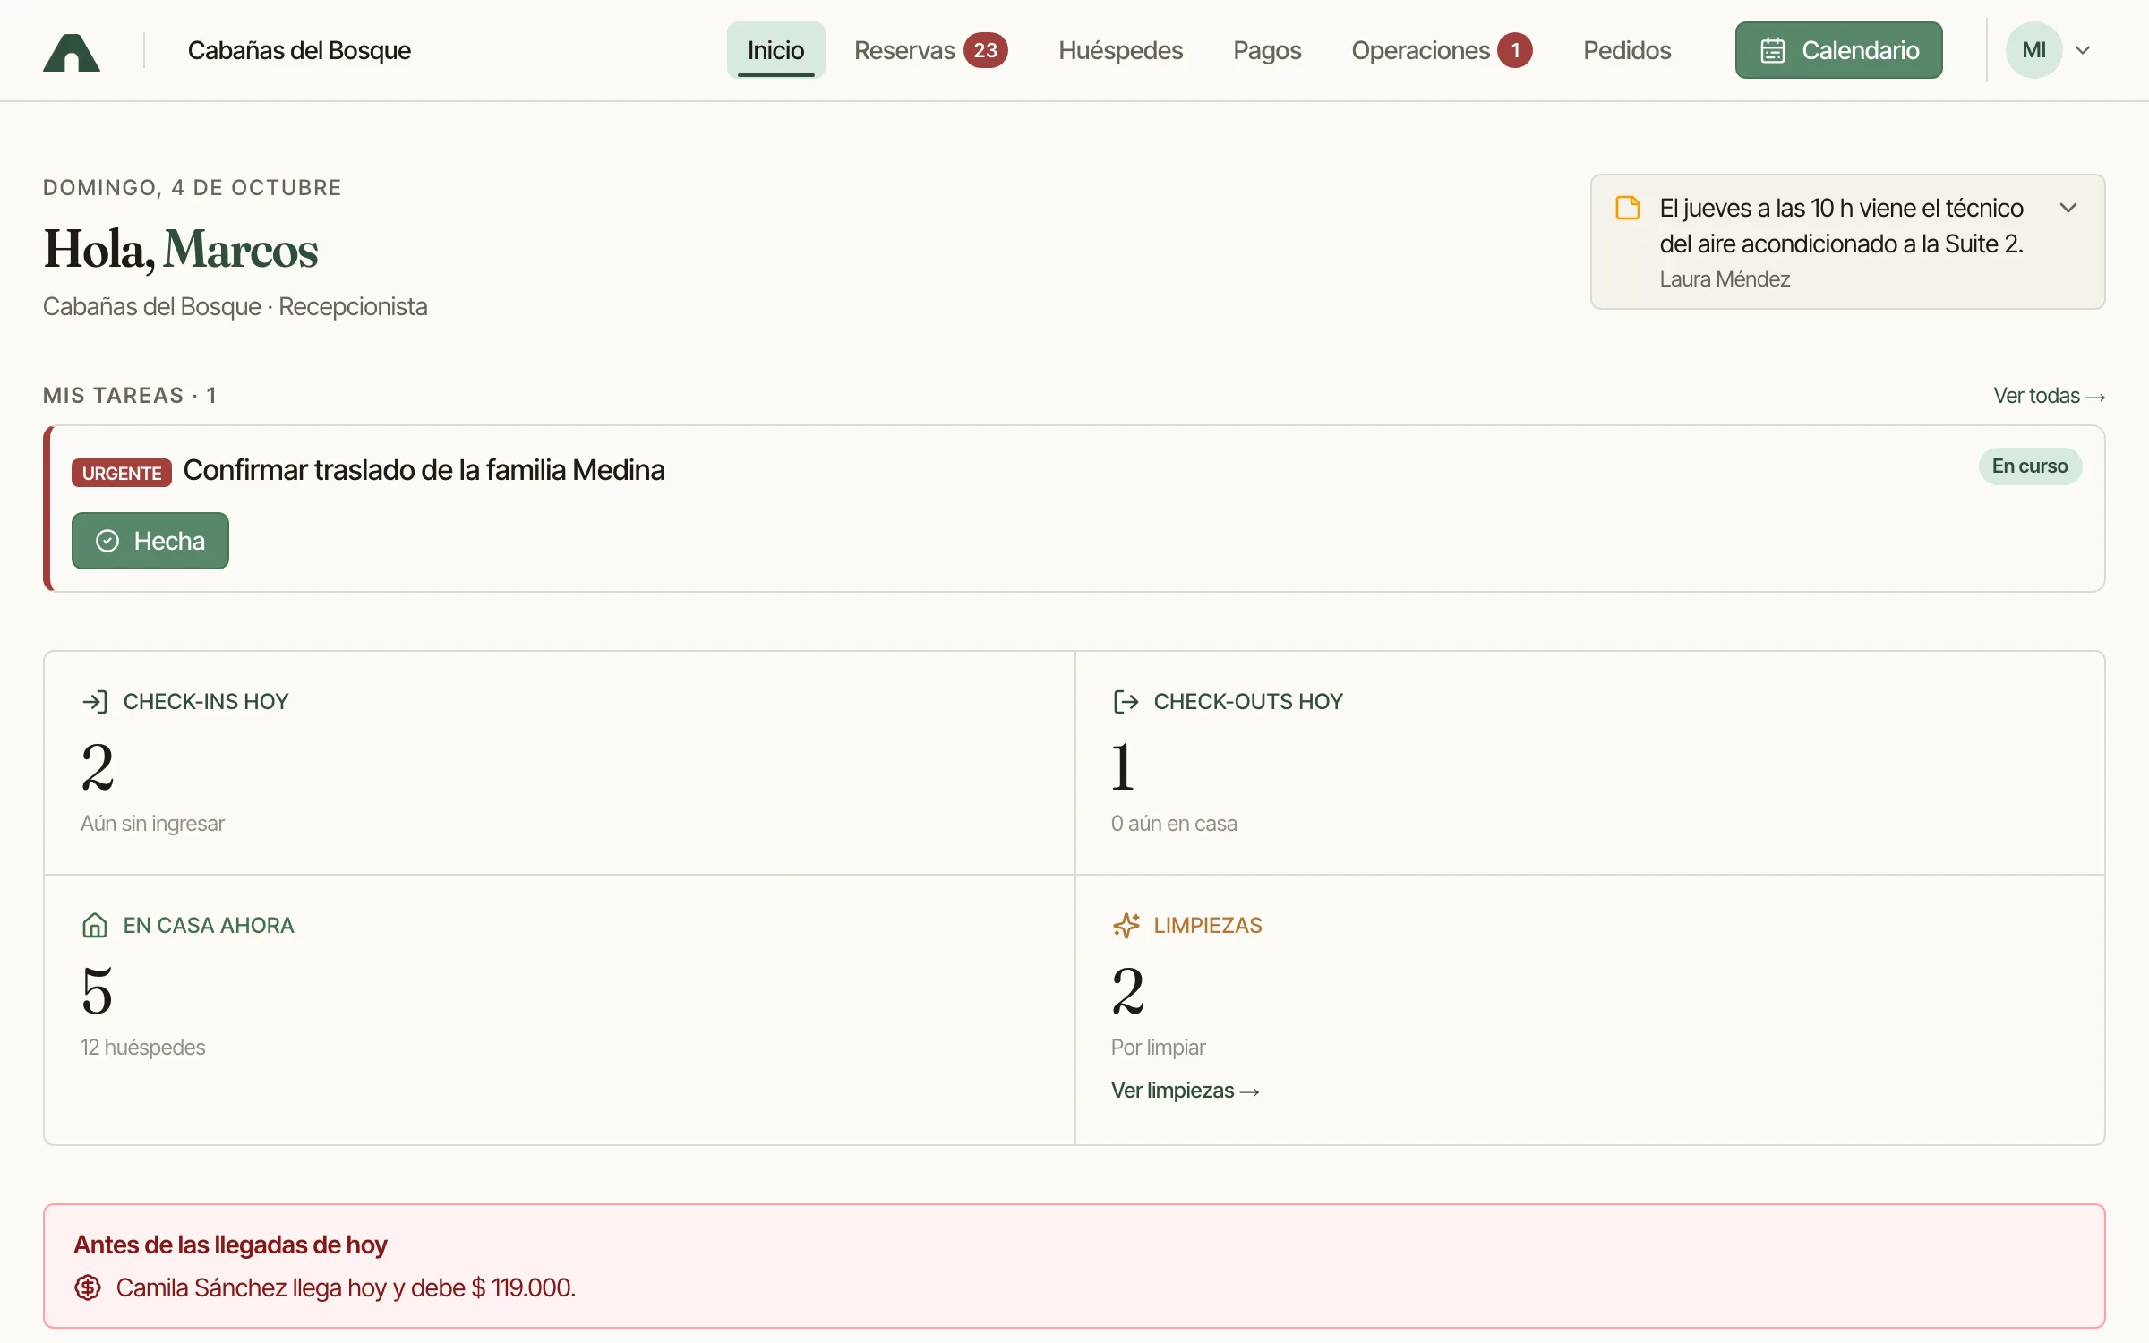
Task: Click the En casa ahora count of 5
Action: tap(97, 991)
